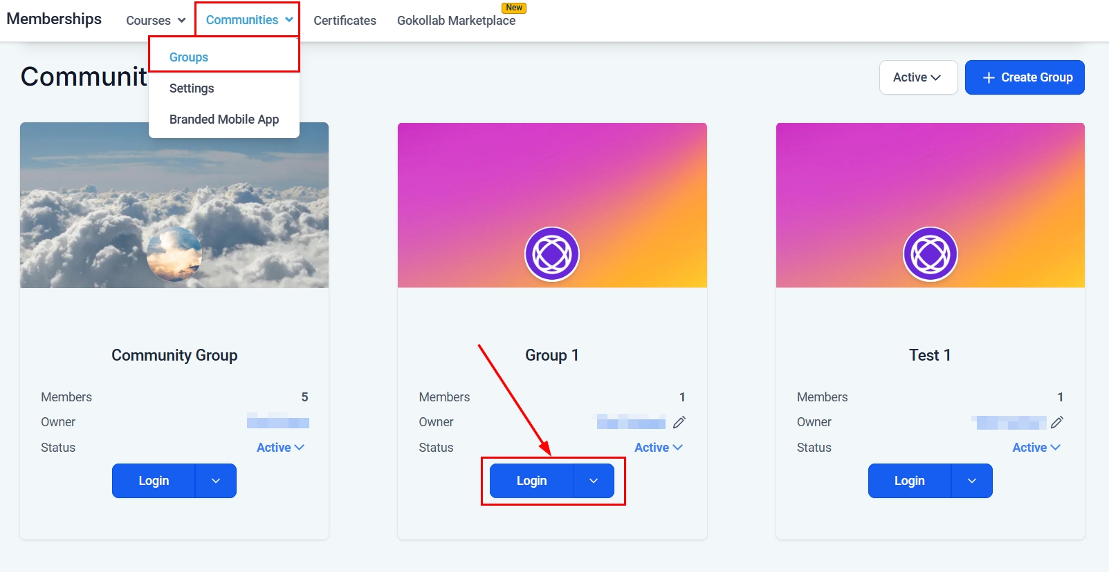1109x572 pixels.
Task: Change Group 1 status dropdown
Action: (658, 448)
